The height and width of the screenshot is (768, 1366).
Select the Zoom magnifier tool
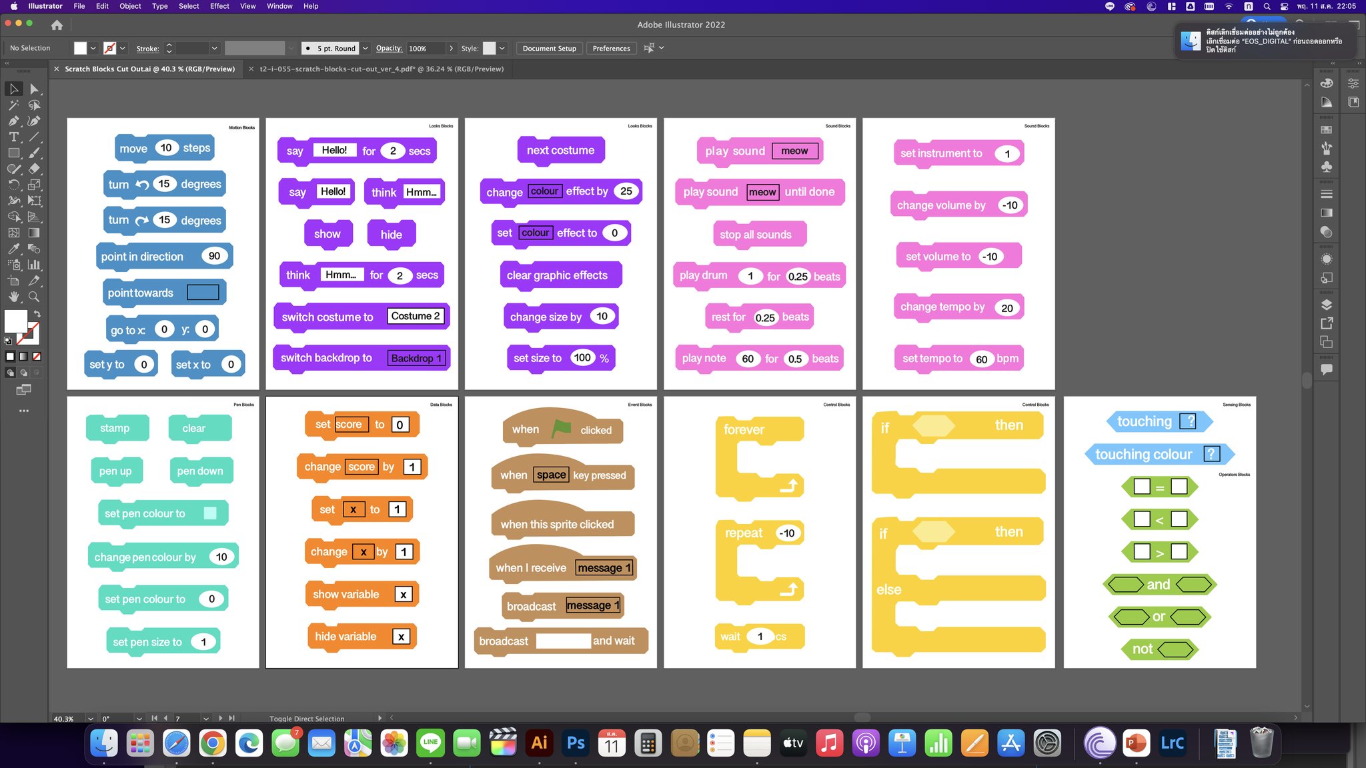pyautogui.click(x=34, y=297)
